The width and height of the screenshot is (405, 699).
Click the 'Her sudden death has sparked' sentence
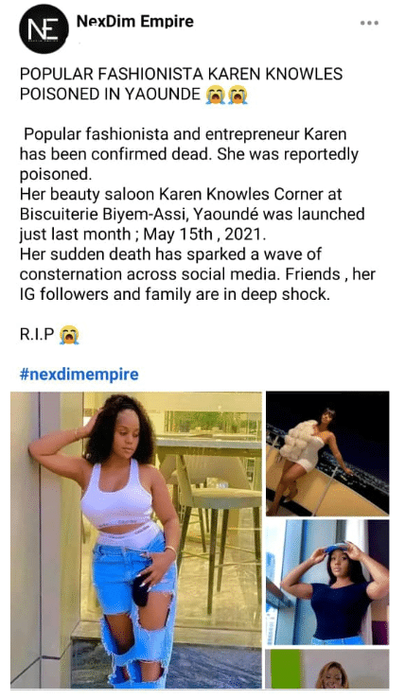pyautogui.click(x=170, y=254)
